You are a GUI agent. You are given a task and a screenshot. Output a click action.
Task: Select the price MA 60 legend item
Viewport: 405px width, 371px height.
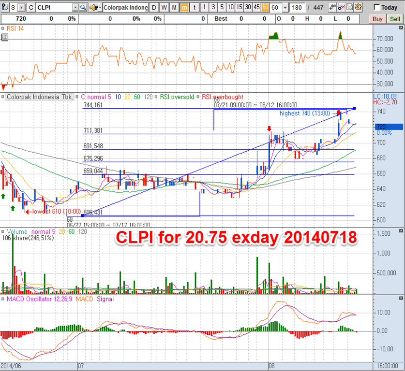coord(137,97)
